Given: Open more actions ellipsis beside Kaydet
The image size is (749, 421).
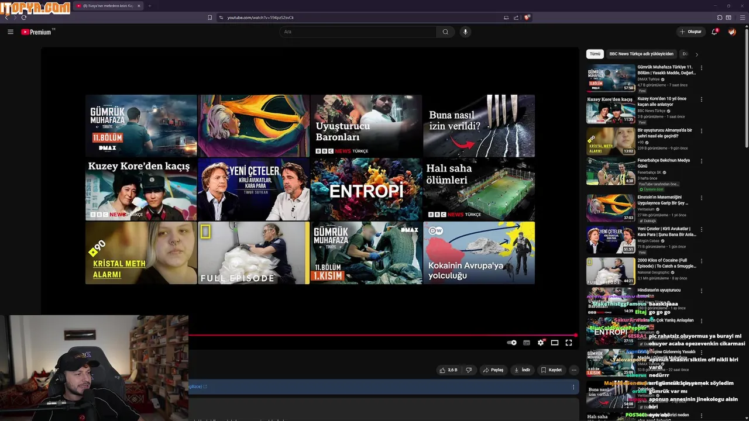Looking at the screenshot, I should (x=573, y=370).
